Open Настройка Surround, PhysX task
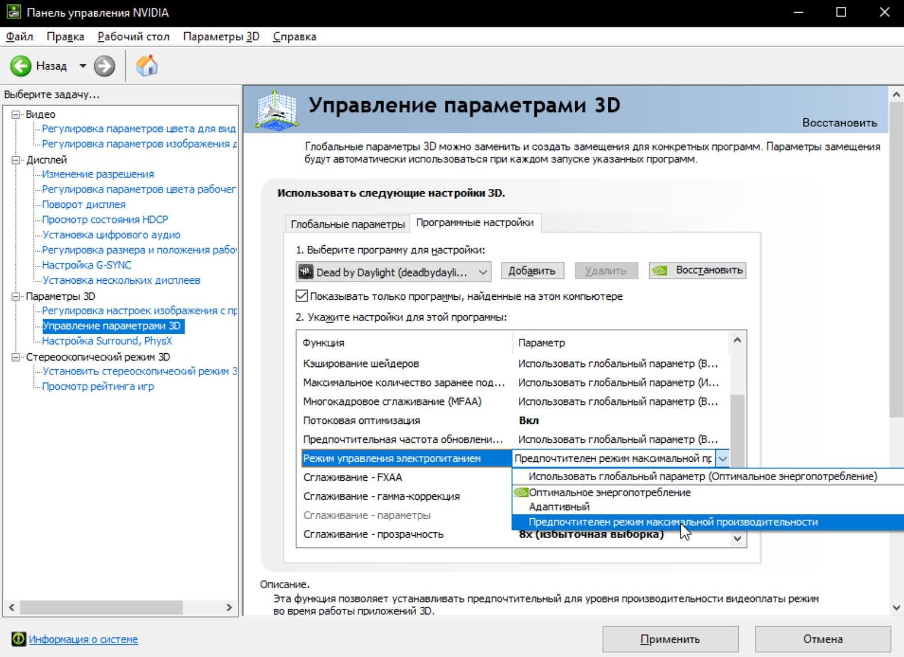Image resolution: width=904 pixels, height=657 pixels. tap(107, 341)
